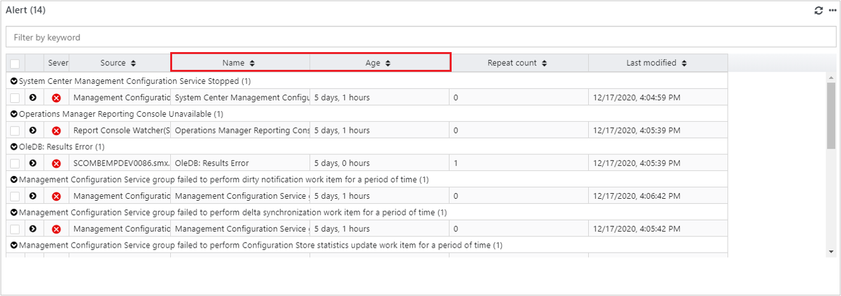
Task: Select the Report Console Watcher source cell
Action: 120,130
